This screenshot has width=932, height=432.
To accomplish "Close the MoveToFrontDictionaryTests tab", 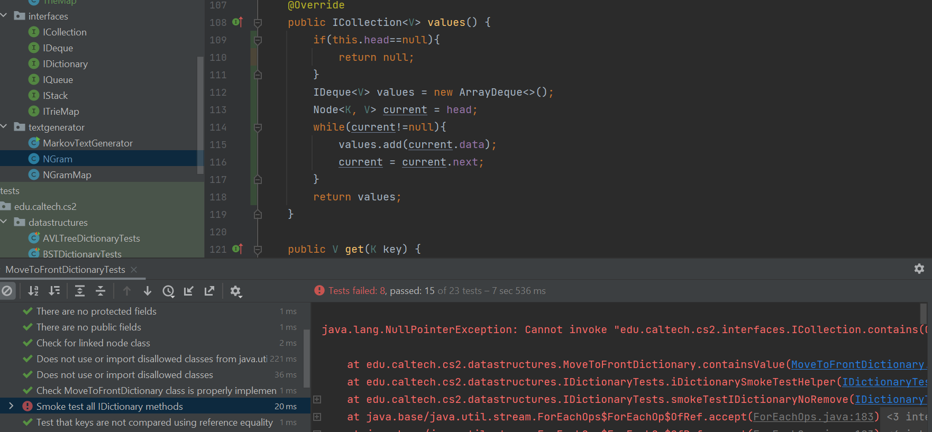I will 134,270.
